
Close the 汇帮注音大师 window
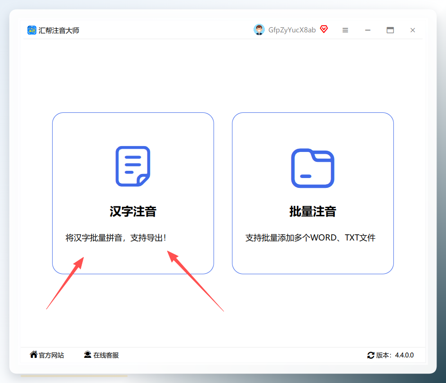[412, 30]
